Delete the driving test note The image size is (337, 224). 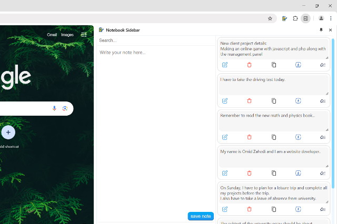[249, 101]
